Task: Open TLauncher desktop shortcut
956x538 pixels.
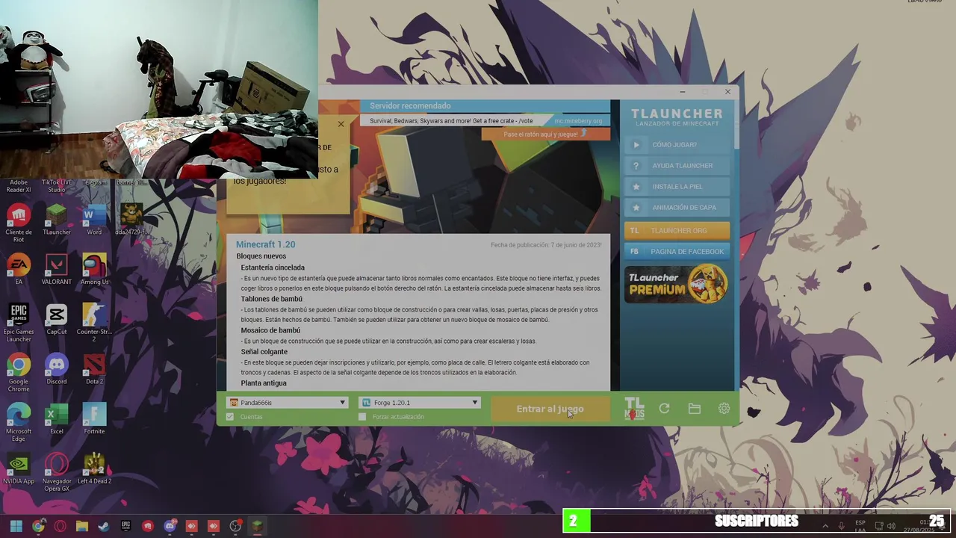Action: tap(57, 220)
